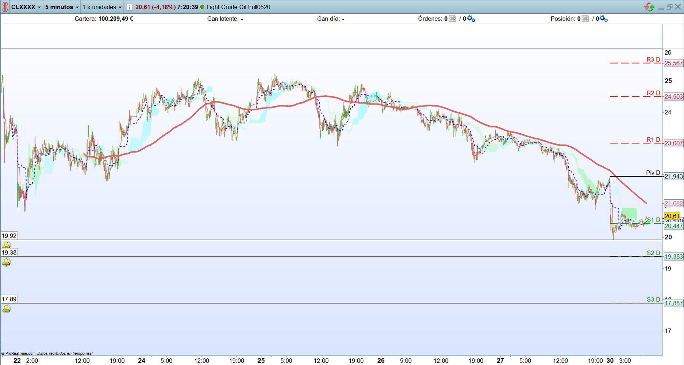Click the 19,383 price tag
684x365 pixels.
pos(673,257)
